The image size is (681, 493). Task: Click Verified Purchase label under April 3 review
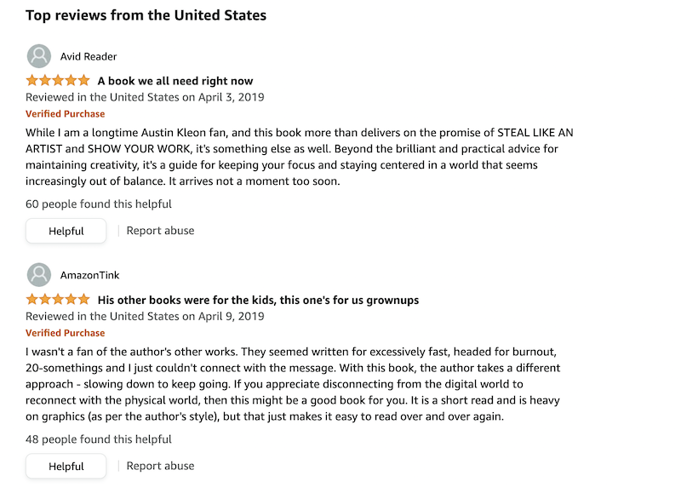(66, 114)
